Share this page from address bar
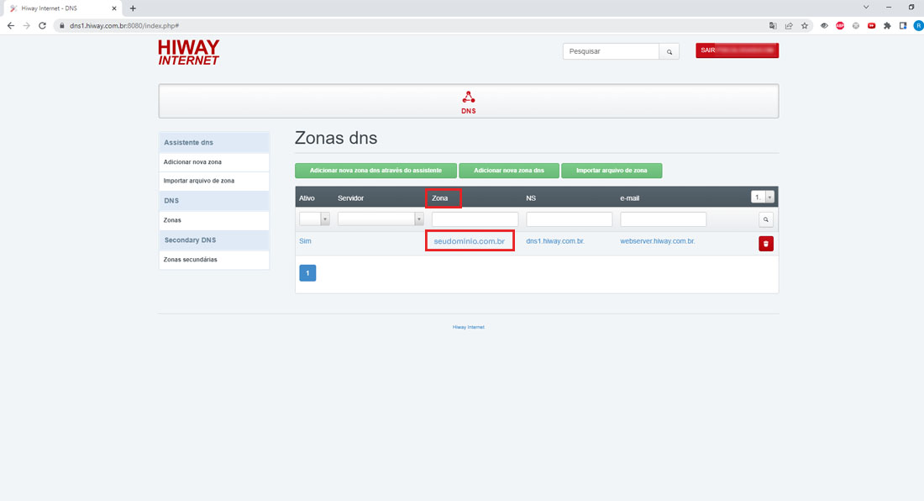 (789, 25)
